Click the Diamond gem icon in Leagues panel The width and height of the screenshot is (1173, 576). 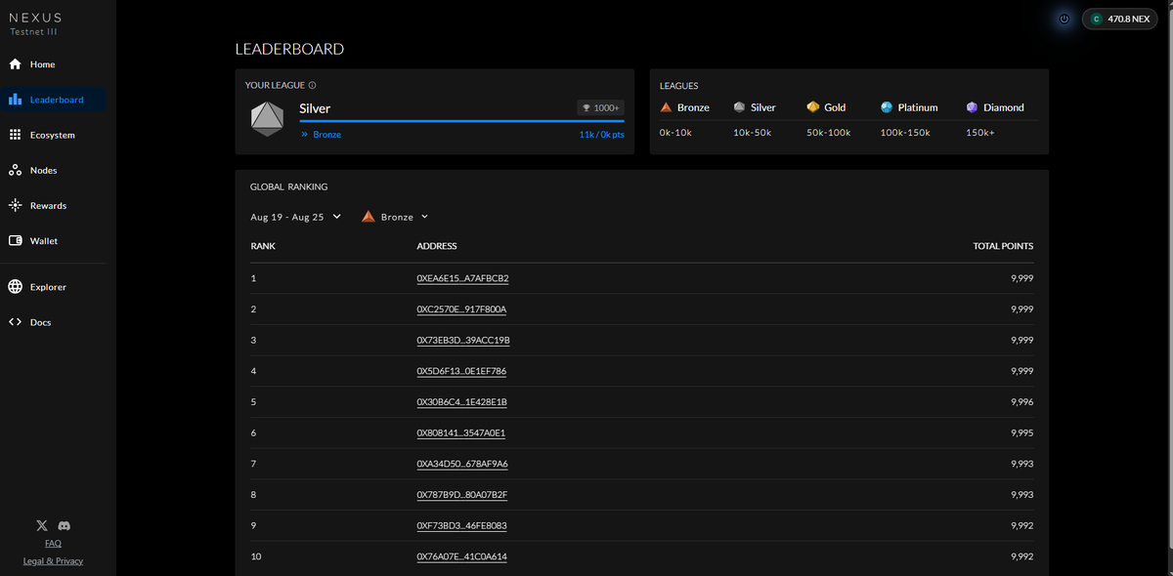point(972,107)
